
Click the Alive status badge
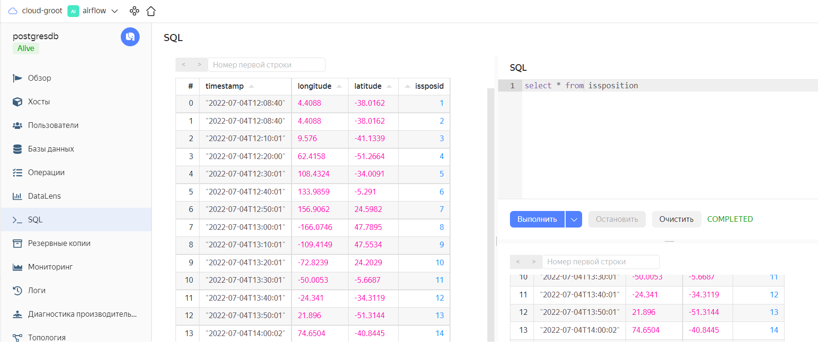(x=26, y=48)
